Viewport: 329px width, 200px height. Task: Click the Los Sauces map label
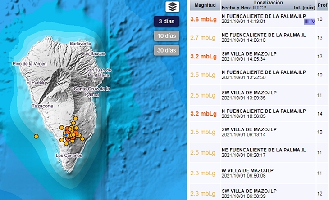94,53
